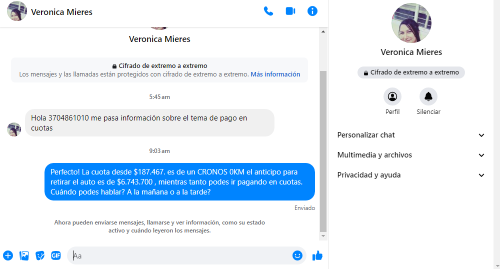Expand Multimedia y archivos section
500x269 pixels.
[x=410, y=155]
